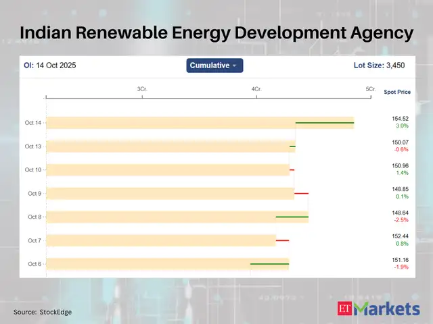The image size is (433, 324).
Task: Click the Source: StockEdge text
Action: coord(43,312)
